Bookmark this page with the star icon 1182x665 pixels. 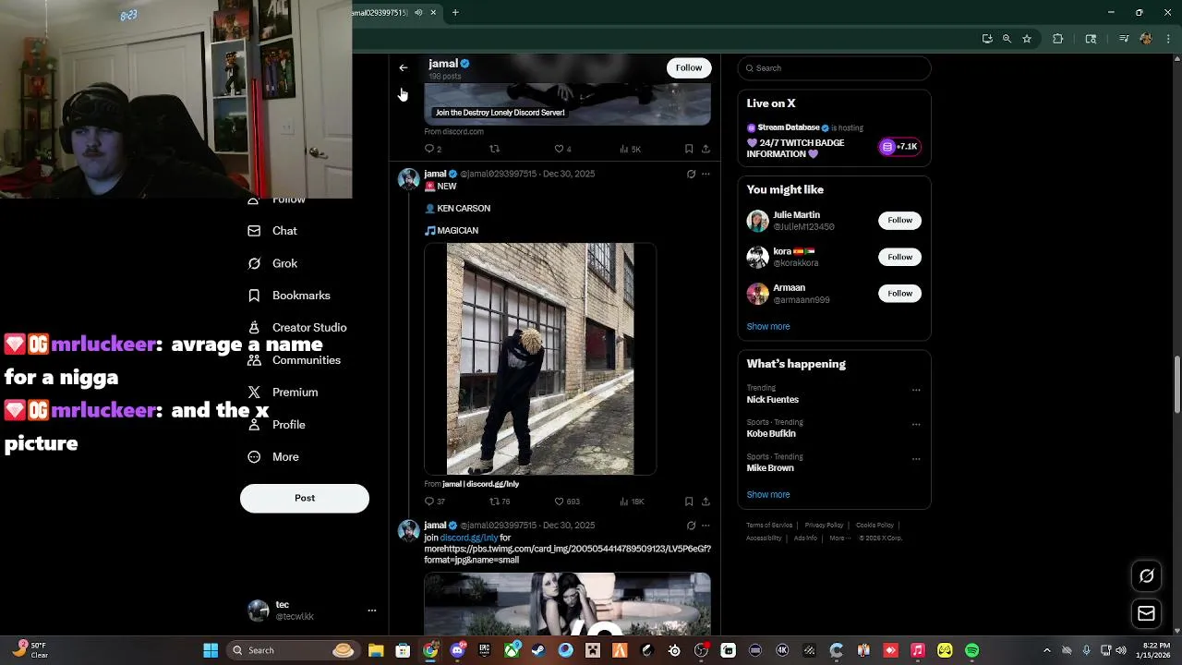tap(1027, 39)
